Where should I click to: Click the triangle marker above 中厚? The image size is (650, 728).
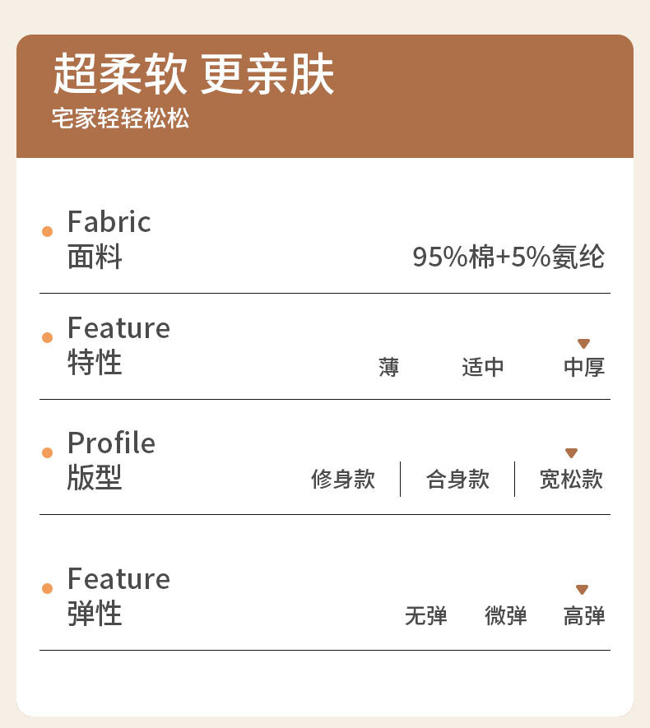(583, 344)
